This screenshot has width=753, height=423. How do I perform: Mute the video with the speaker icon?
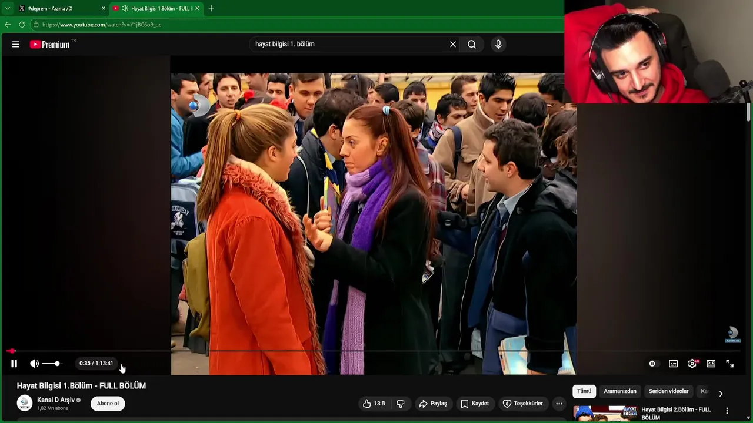coord(35,364)
